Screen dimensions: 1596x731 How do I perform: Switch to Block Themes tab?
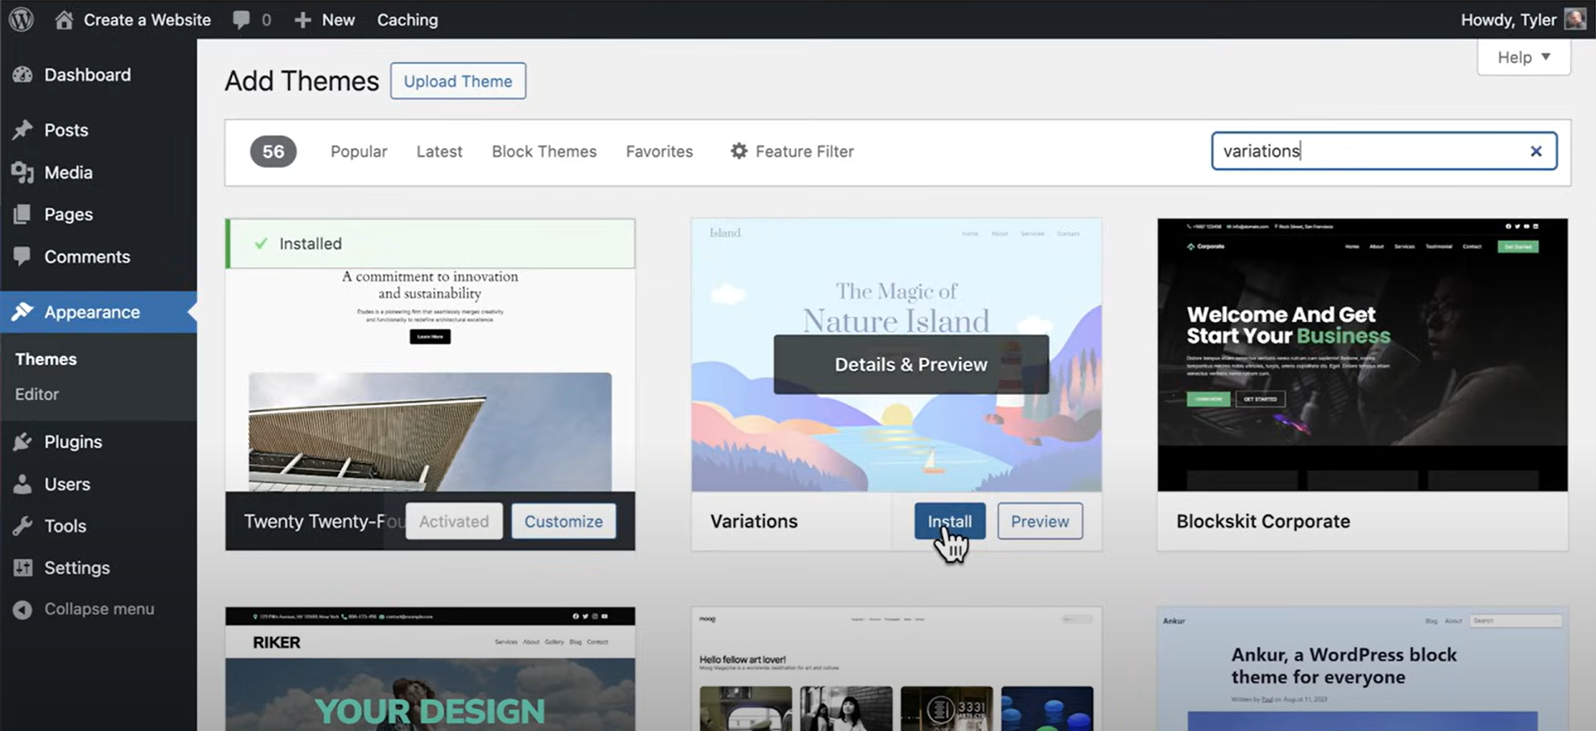pos(544,151)
